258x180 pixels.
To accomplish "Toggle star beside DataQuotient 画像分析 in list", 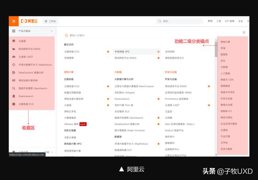I will [x=158, y=124].
